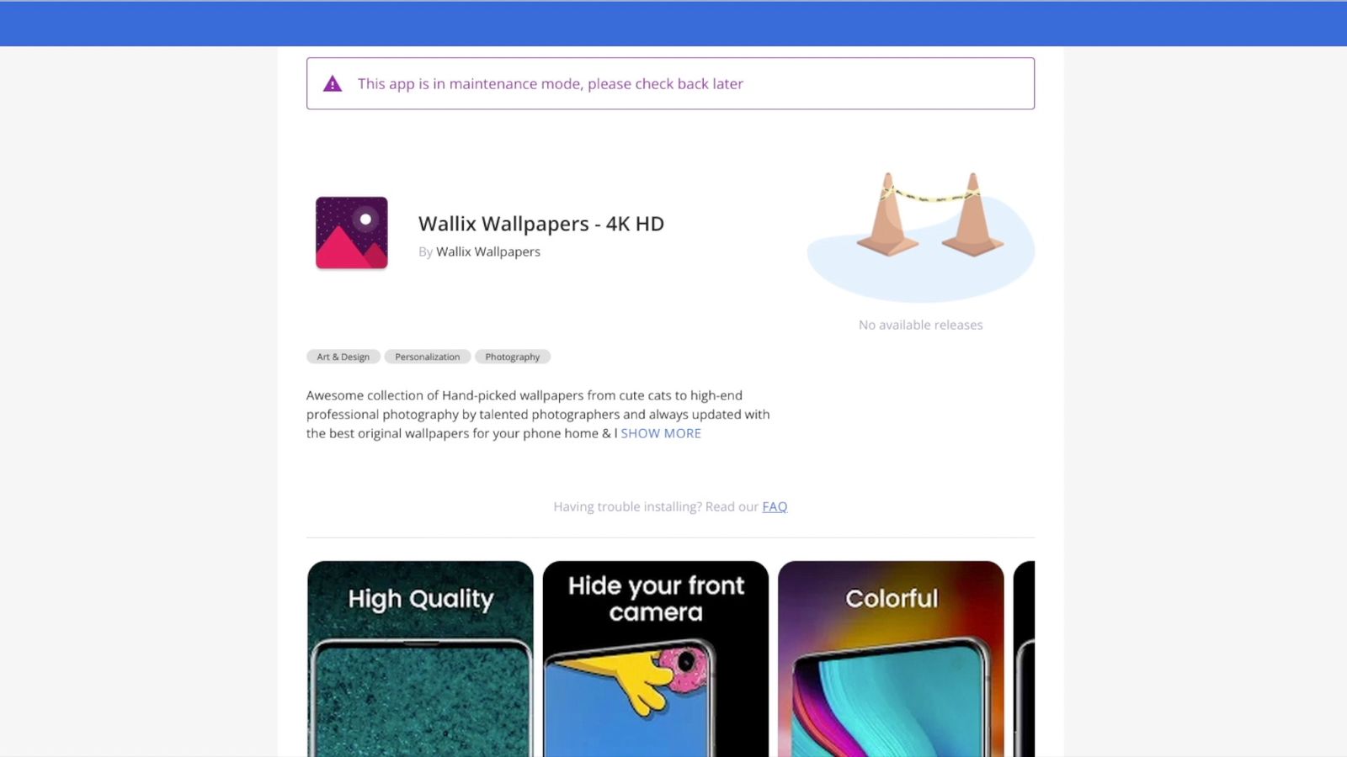
Task: Click the purple warning triangle icon
Action: pos(333,84)
